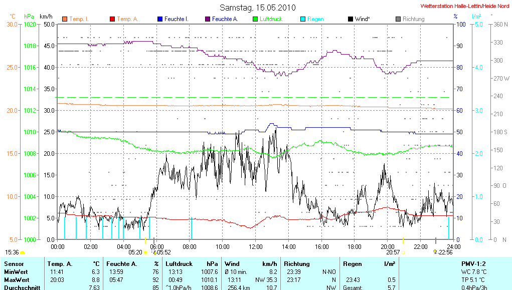The image size is (512, 290).
Task: Click the chart title Samstag, 15.05.2010
Action: coord(258,8)
